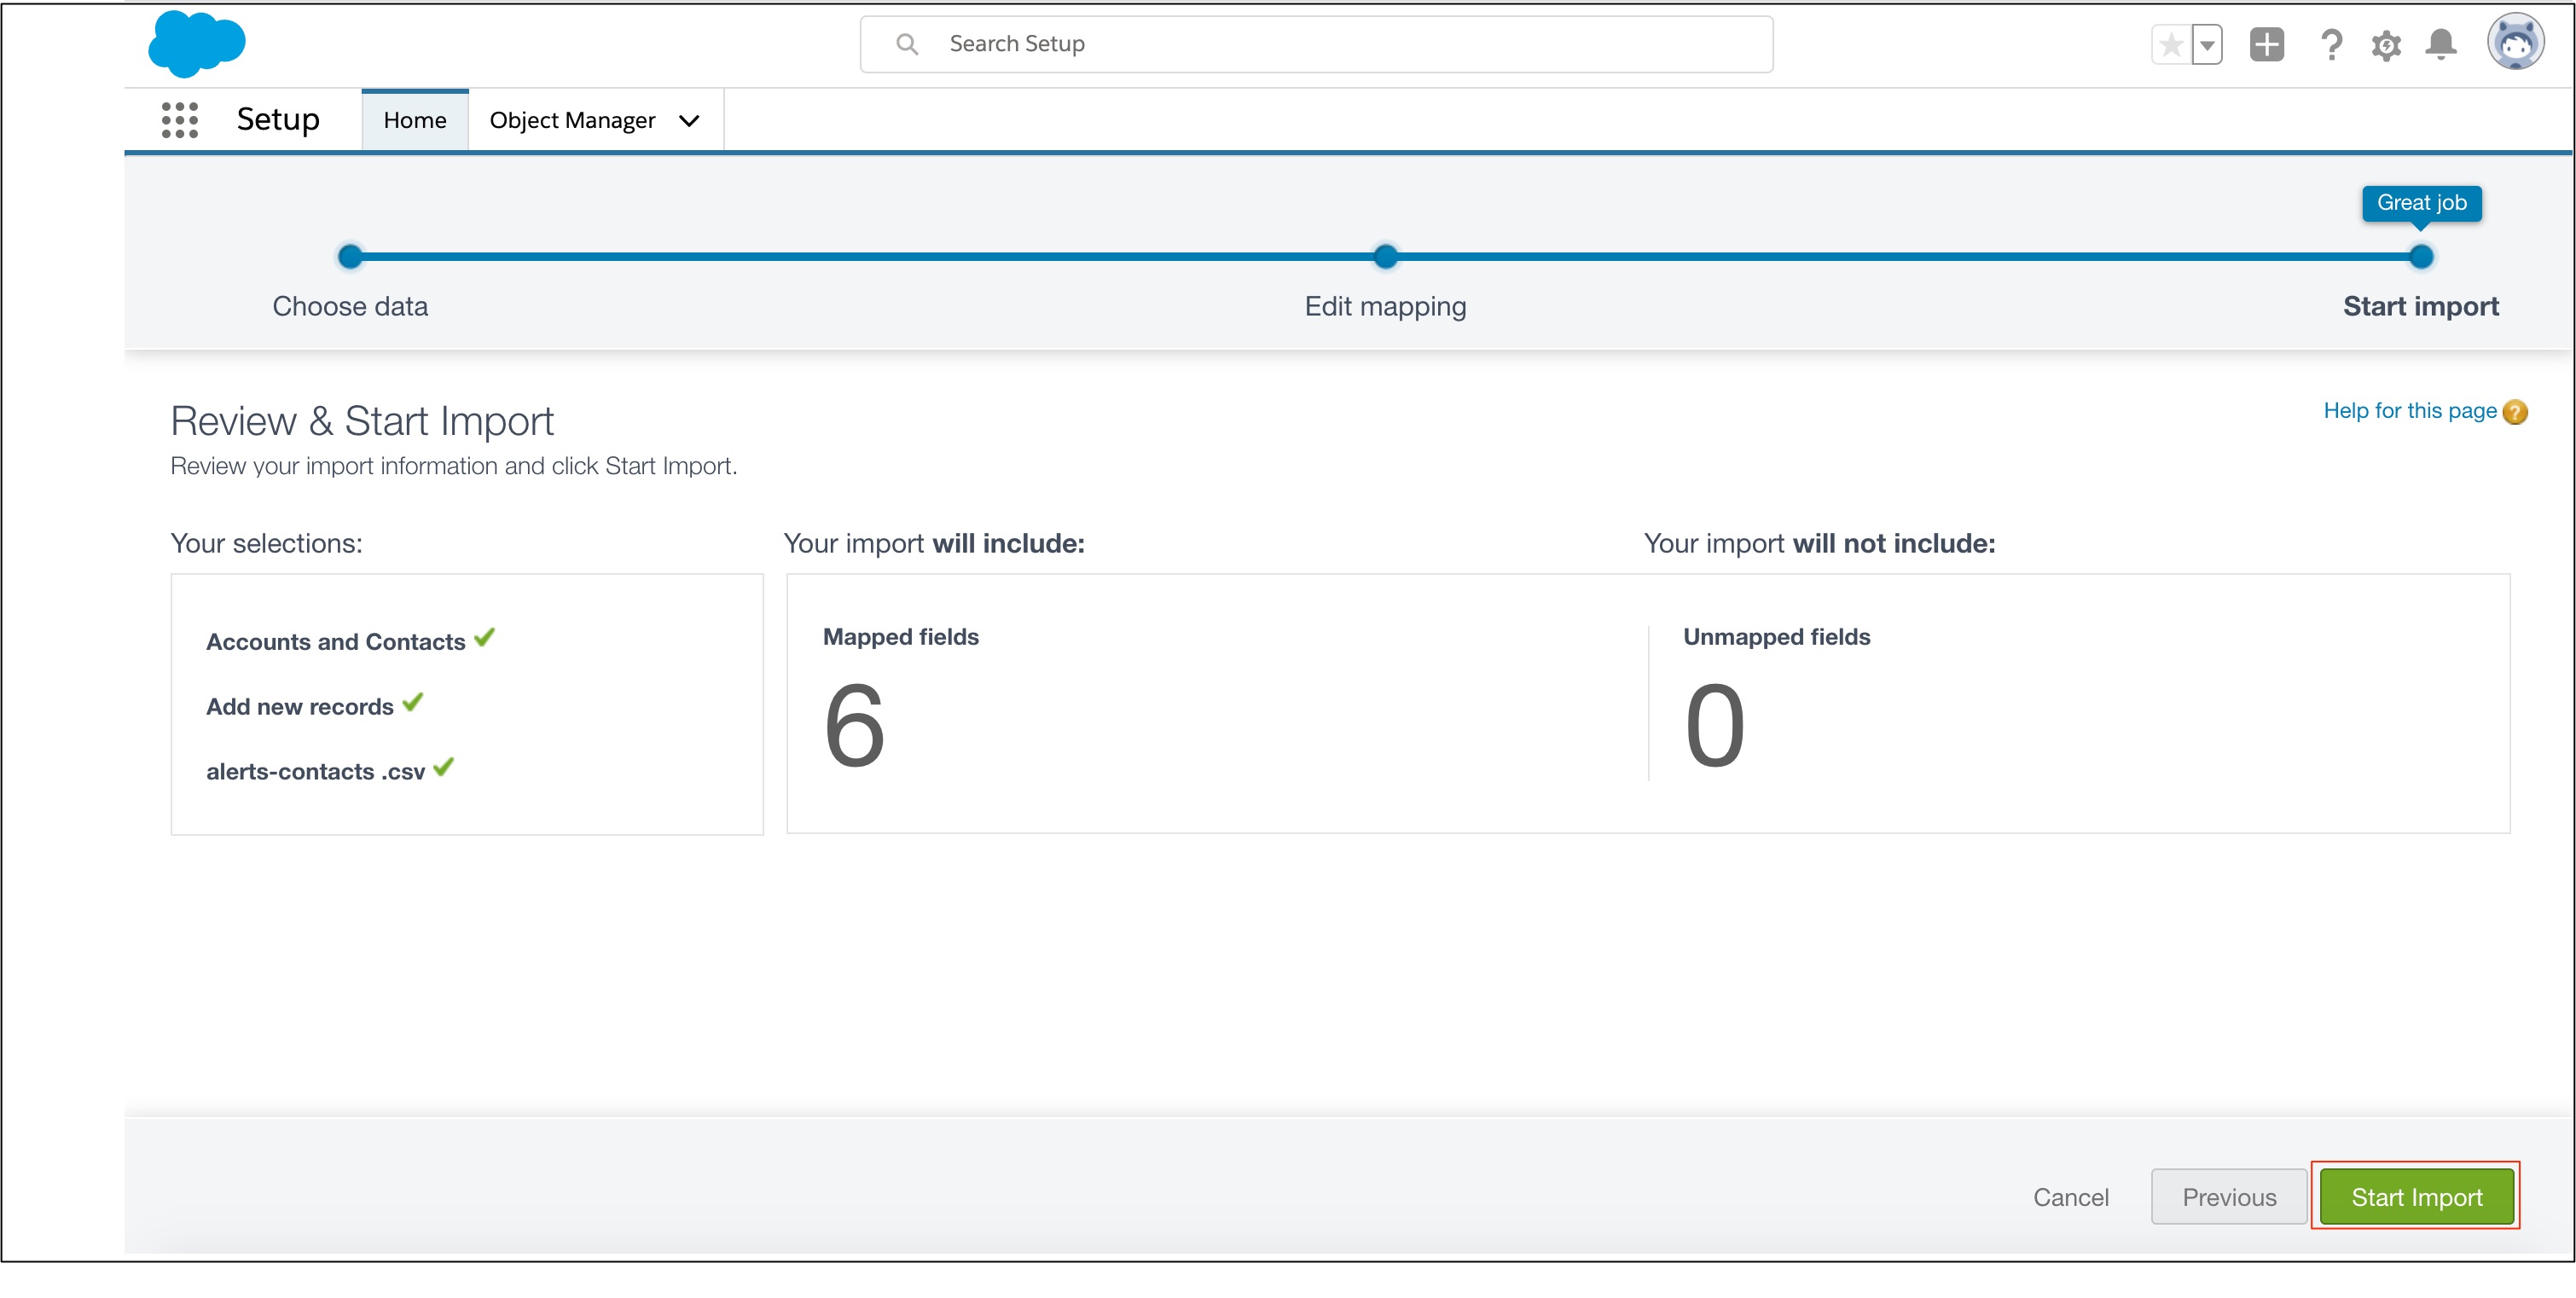View notifications bell icon
Screen dimensions: 2576x1298
(x=2441, y=45)
